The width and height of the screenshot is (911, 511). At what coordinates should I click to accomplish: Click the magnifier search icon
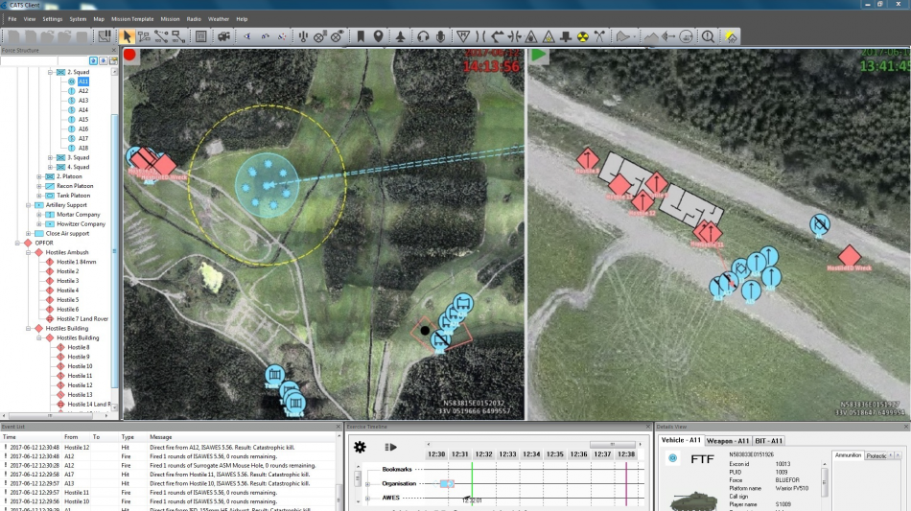click(x=708, y=36)
